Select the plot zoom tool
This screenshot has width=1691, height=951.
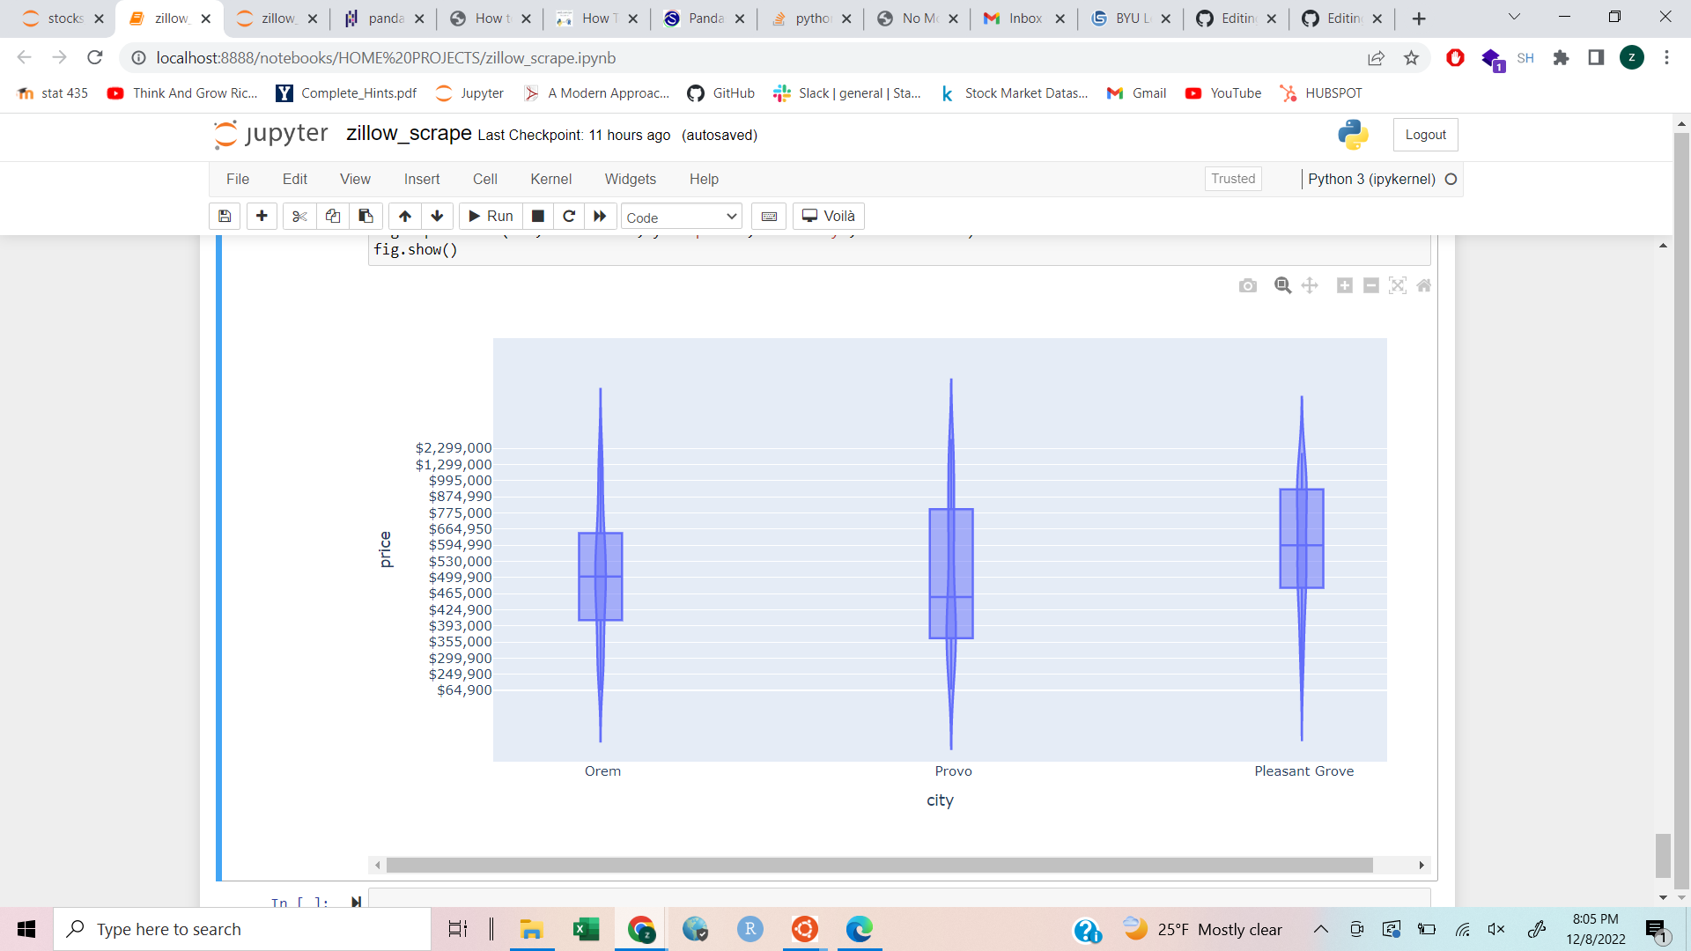(x=1282, y=285)
